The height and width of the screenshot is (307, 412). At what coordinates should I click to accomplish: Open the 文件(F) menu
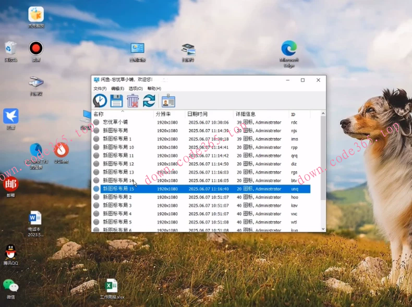[x=100, y=89]
